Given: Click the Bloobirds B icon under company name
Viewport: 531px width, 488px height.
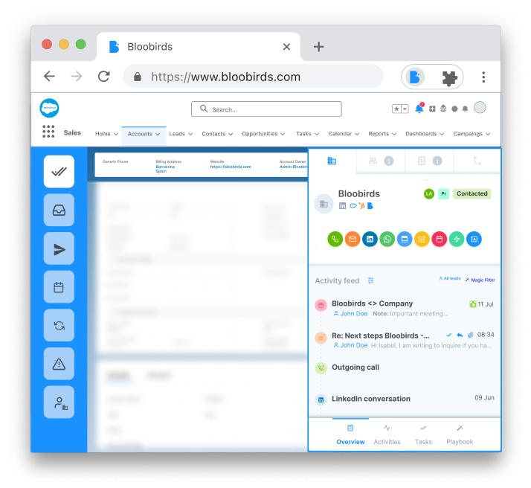Looking at the screenshot, I should point(370,205).
